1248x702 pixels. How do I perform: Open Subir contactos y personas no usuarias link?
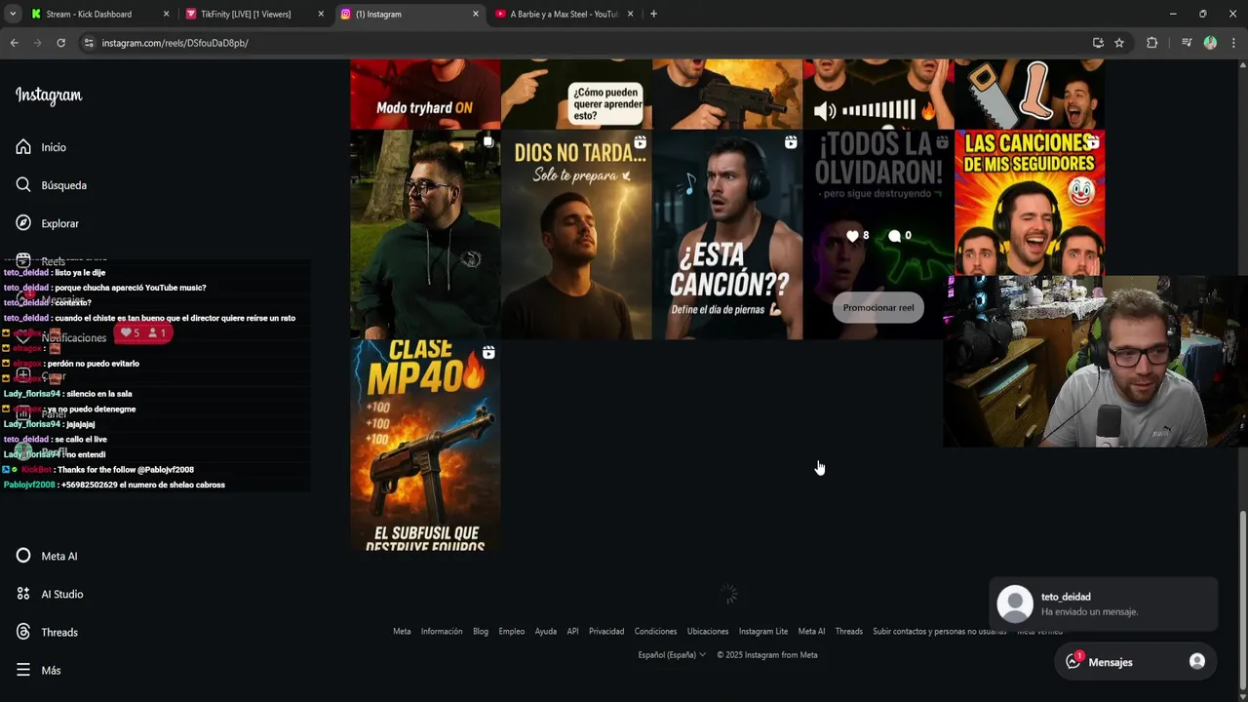coord(939,632)
